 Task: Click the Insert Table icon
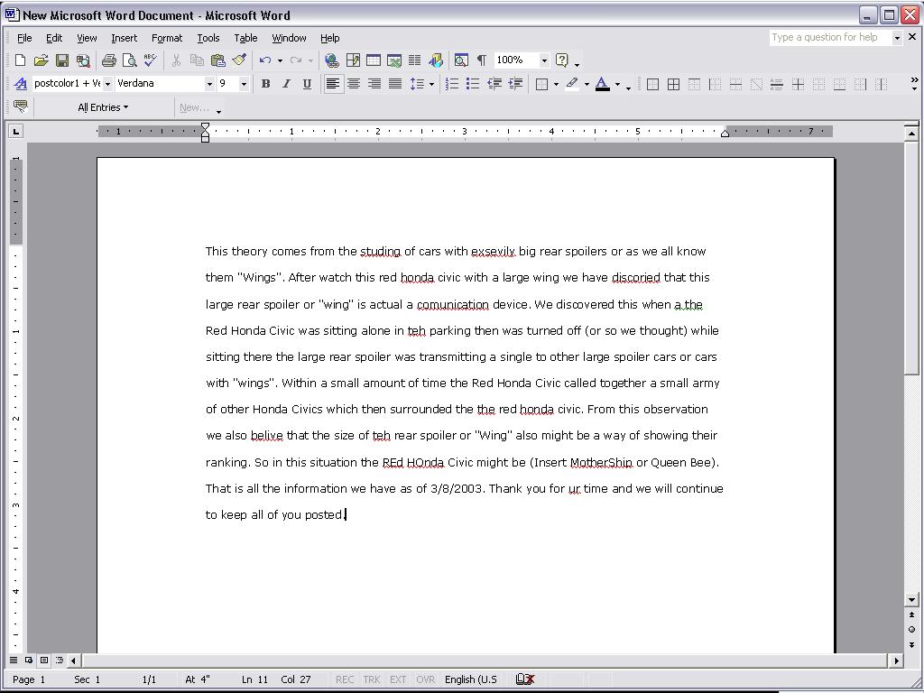pos(373,60)
